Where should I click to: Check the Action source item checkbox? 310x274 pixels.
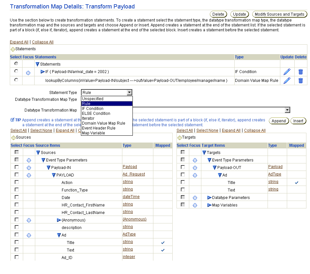[x=17, y=182]
